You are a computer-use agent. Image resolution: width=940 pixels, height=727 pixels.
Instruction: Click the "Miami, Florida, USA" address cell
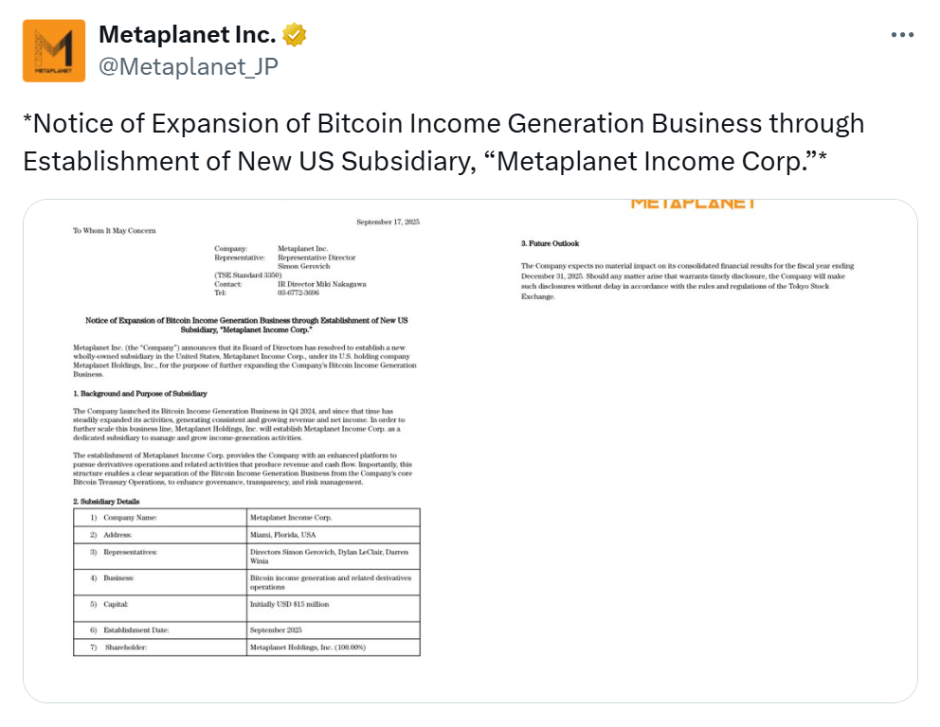pos(282,535)
